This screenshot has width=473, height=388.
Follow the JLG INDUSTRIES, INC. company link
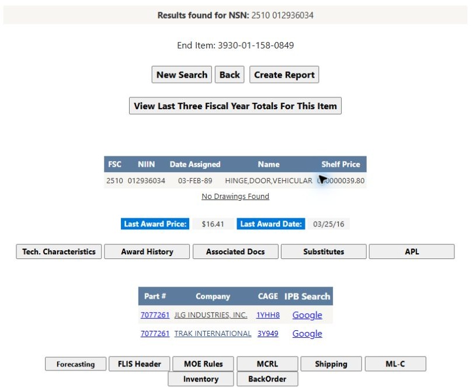[x=211, y=315]
